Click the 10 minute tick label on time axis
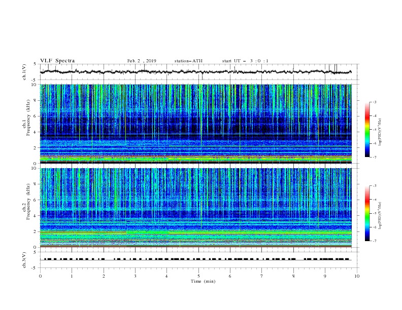This screenshot has height=310, width=402. [x=357, y=276]
